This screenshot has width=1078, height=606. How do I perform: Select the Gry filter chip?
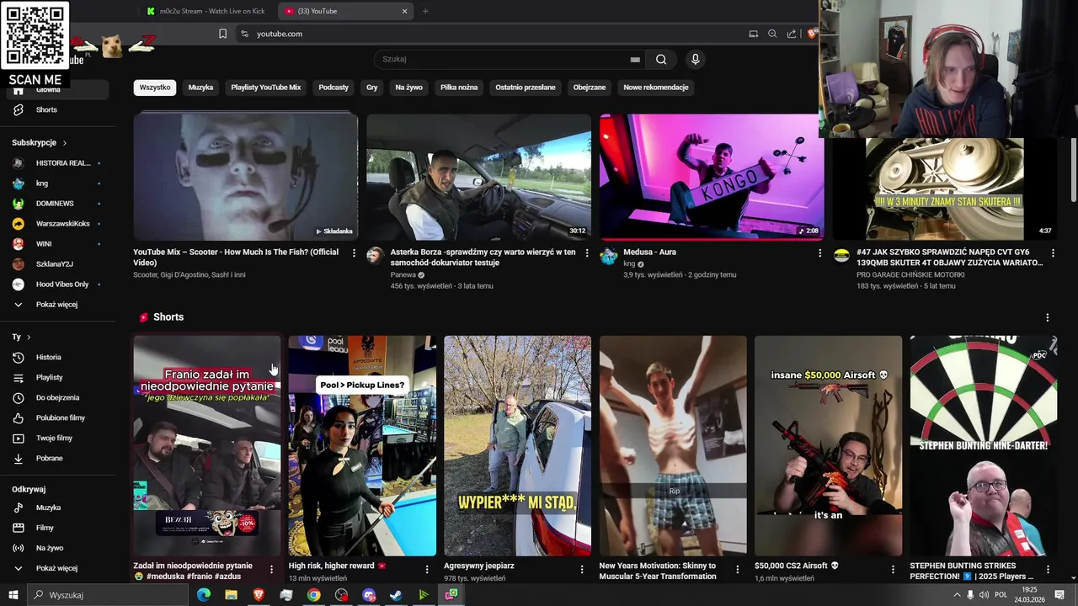[371, 88]
